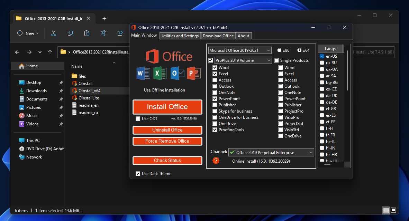Click the Check Status button
Screen dimensions: 409x221
(x=167, y=160)
